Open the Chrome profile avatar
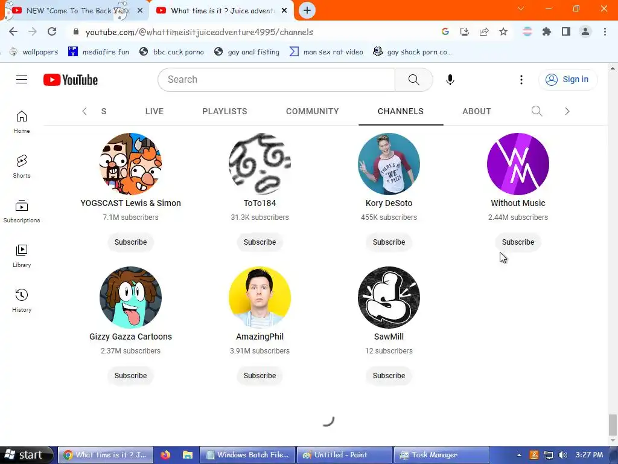 tap(585, 31)
